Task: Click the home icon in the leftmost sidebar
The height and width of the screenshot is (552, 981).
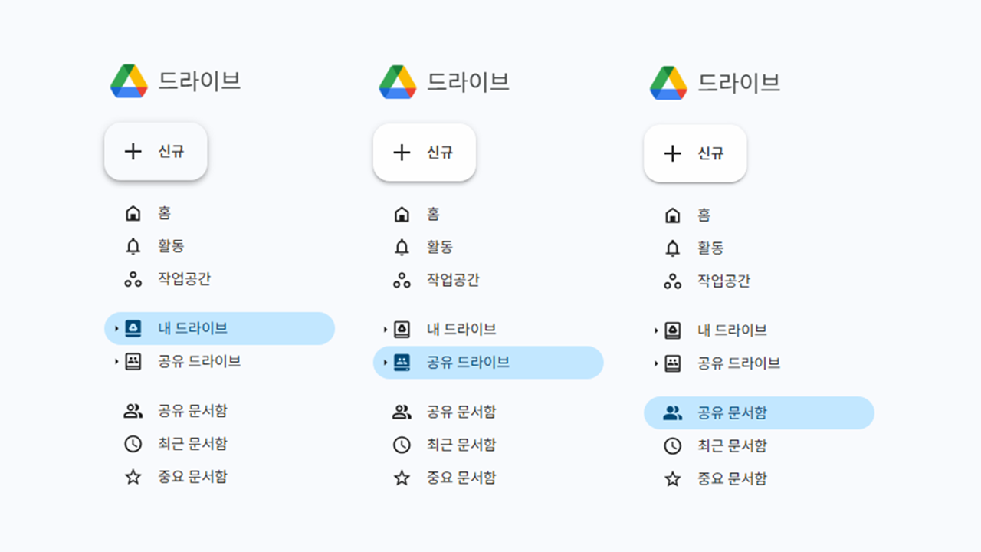Action: coord(133,213)
